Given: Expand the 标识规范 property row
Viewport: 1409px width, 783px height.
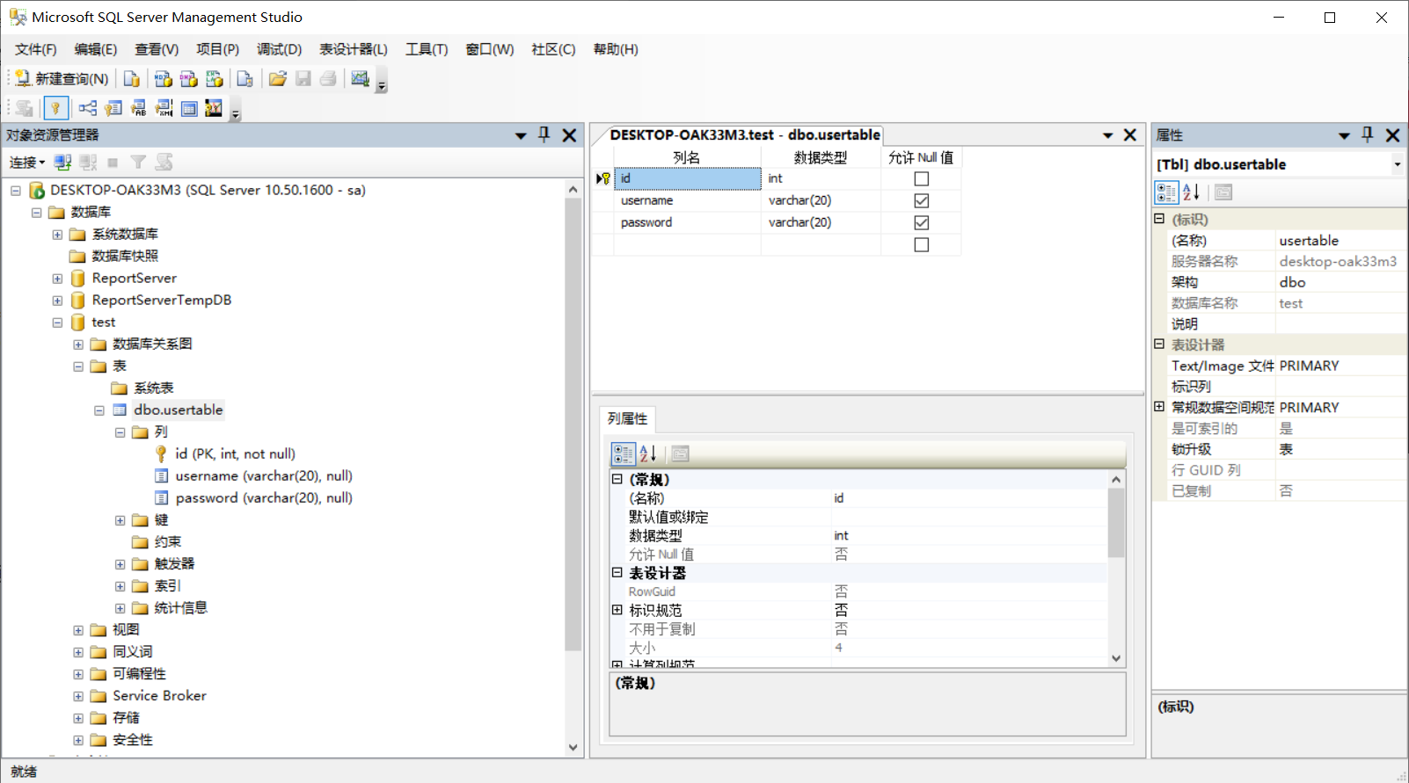Looking at the screenshot, I should coord(617,610).
